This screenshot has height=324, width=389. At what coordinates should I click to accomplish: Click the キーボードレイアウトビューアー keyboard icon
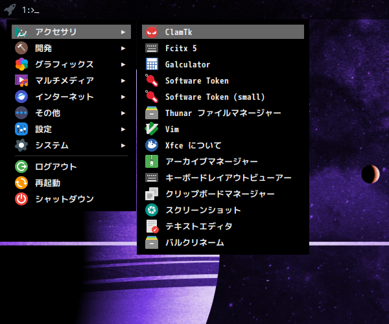152,178
